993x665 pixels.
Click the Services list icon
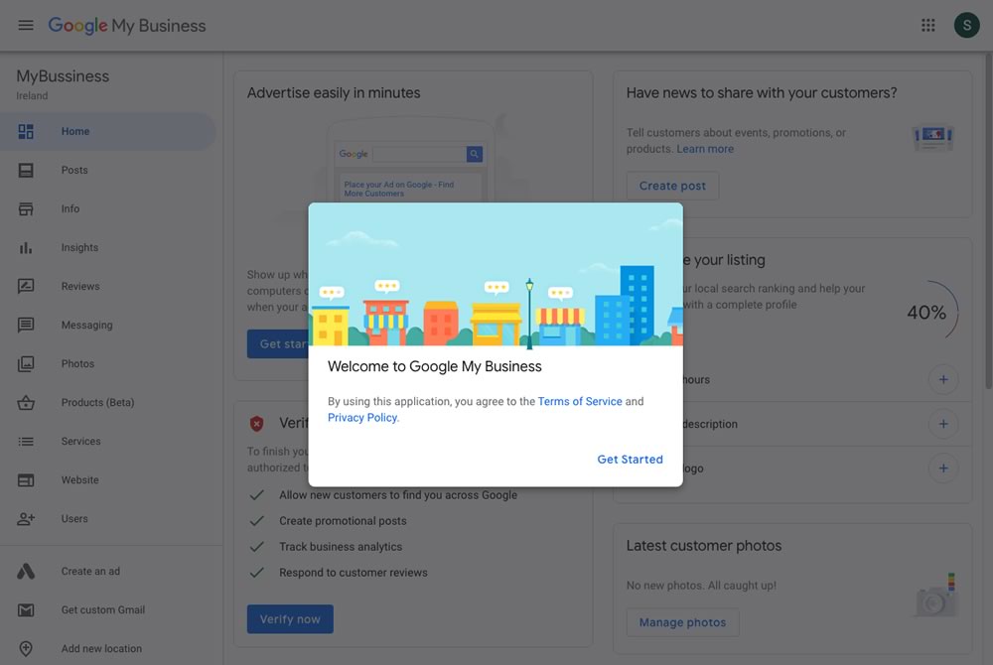[x=26, y=441]
